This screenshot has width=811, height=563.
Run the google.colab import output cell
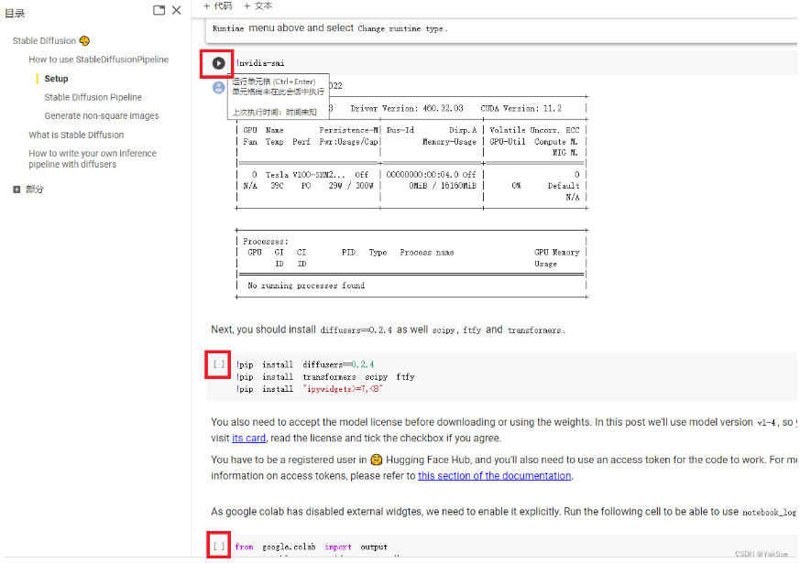click(219, 546)
